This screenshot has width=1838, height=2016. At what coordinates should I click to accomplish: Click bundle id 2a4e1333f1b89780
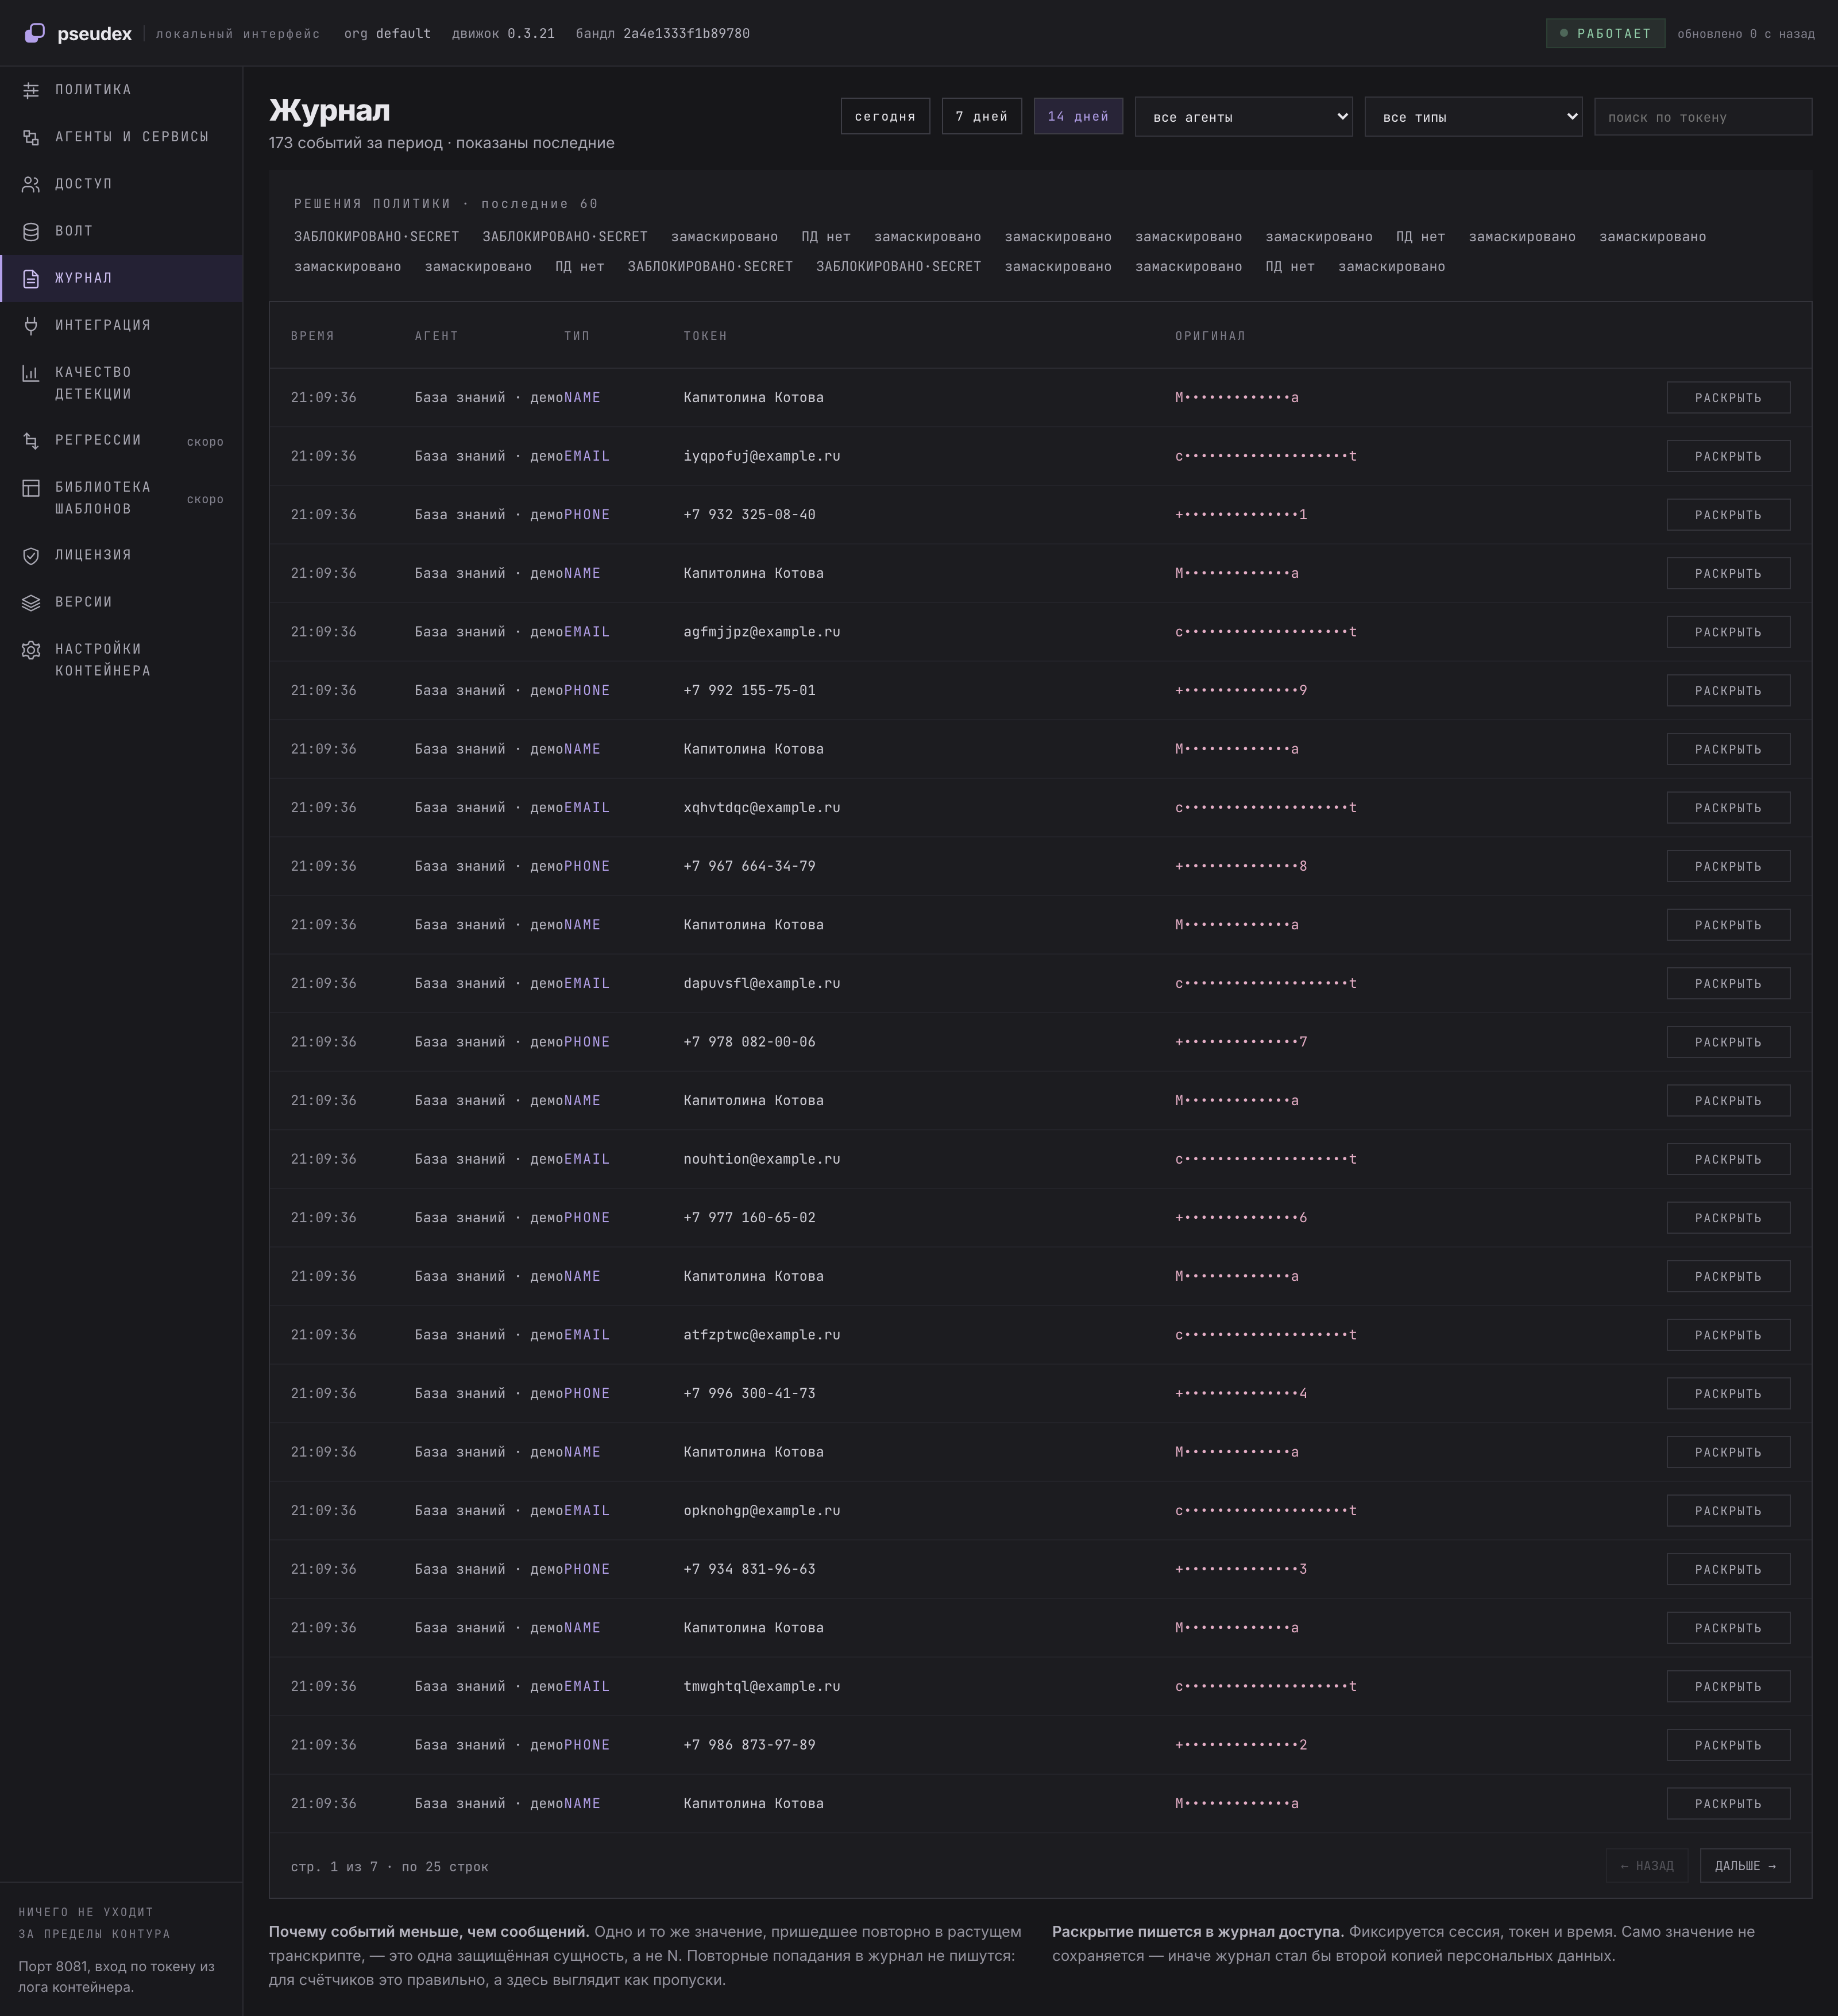pyautogui.click(x=686, y=33)
